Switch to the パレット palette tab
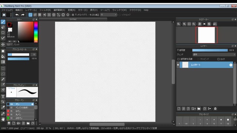237x133 pixels. [x=17, y=45]
